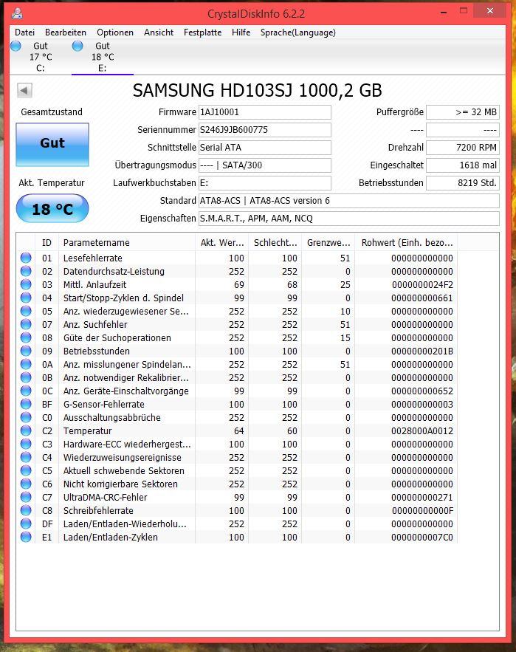The image size is (516, 652).
Task: Click the Gut health status button
Action: click(x=52, y=144)
